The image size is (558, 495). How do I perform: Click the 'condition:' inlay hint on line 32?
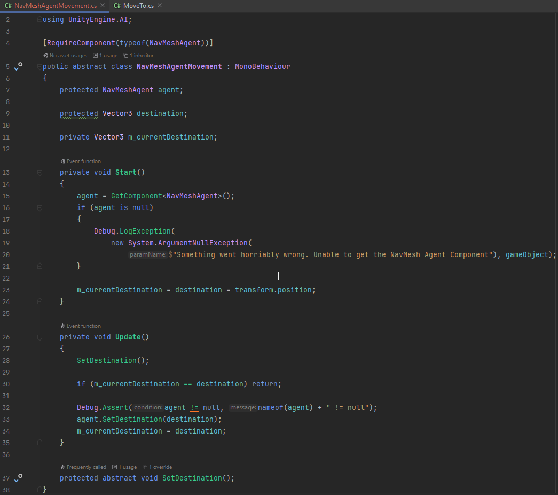click(148, 407)
